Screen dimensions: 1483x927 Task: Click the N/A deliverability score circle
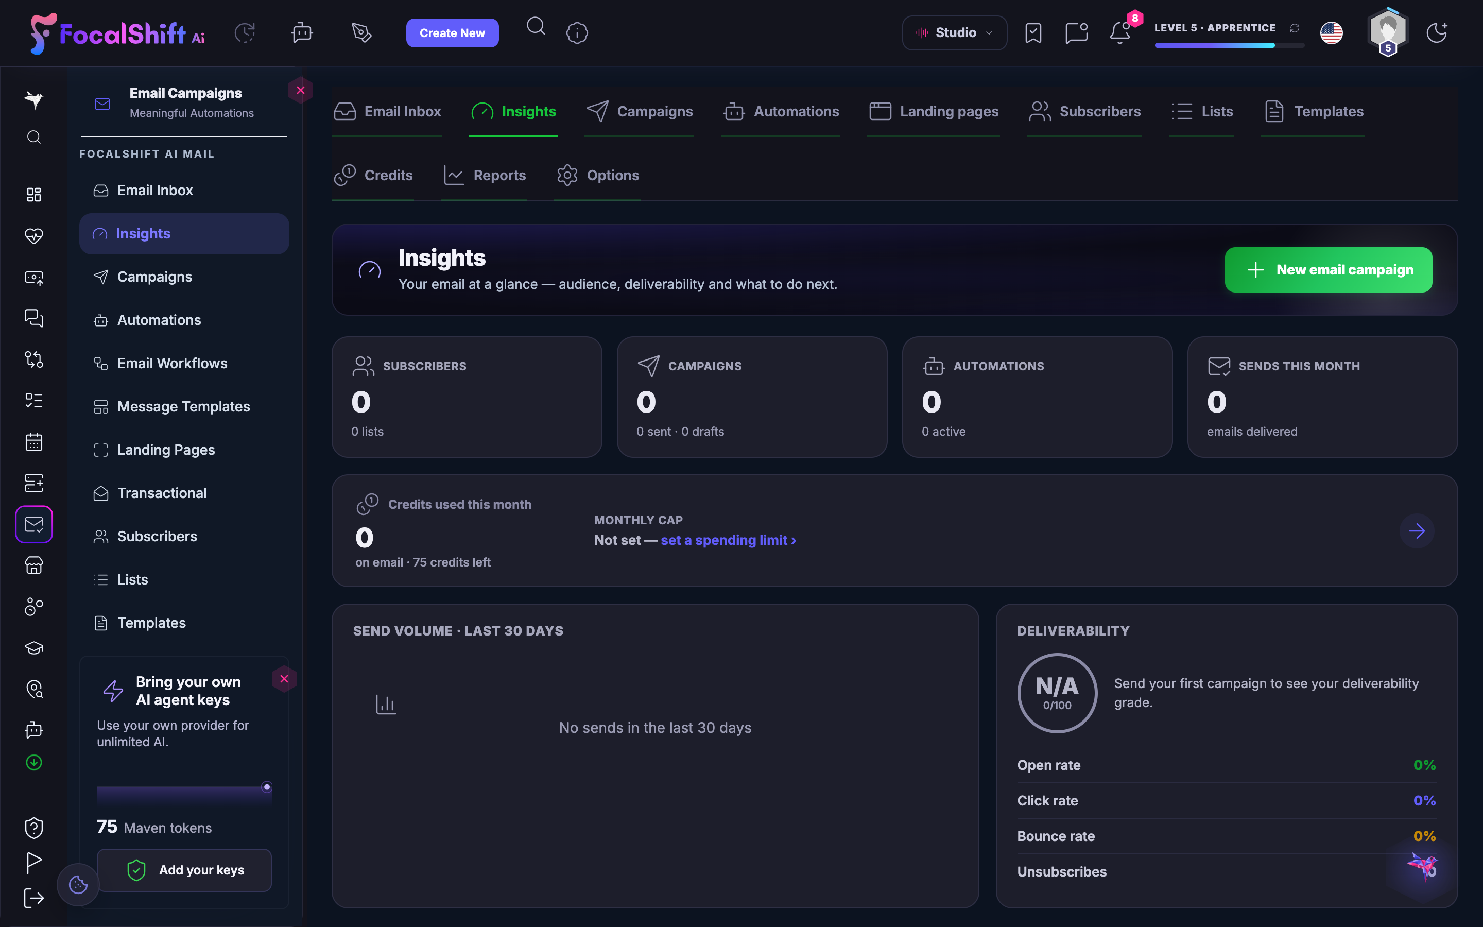(1057, 693)
